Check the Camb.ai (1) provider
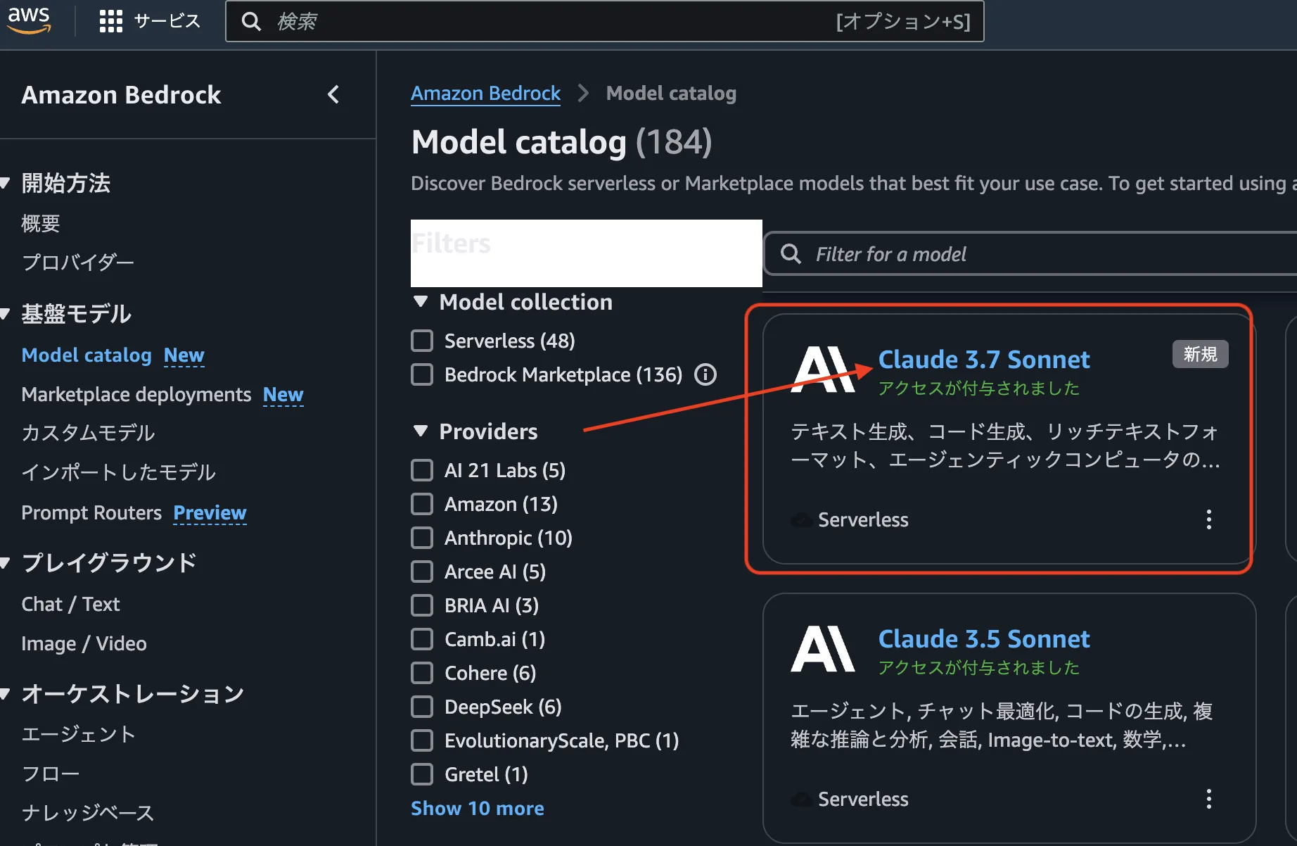Image resolution: width=1297 pixels, height=846 pixels. pos(422,639)
